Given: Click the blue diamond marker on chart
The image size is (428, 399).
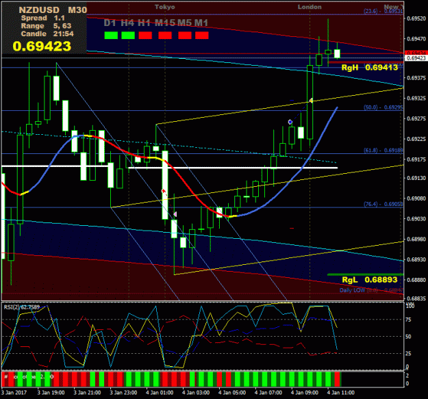Looking at the screenshot, I should 290,122.
